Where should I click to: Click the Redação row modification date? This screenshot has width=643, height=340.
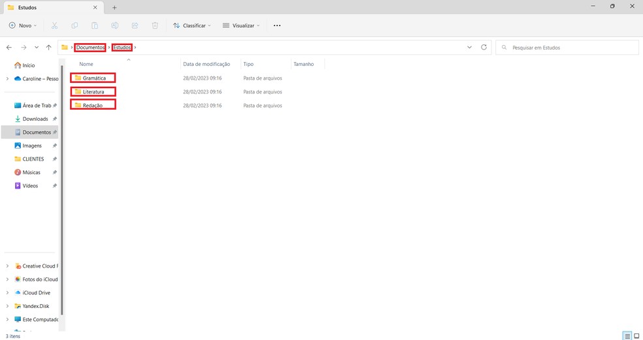[202, 105]
